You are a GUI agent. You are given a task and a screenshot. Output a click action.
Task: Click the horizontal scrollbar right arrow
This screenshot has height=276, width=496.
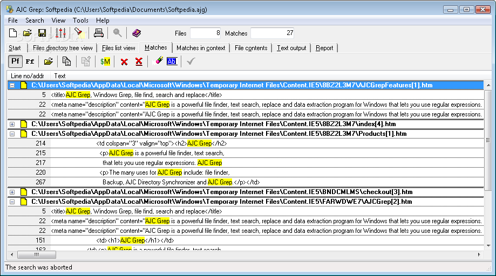[x=479, y=254]
